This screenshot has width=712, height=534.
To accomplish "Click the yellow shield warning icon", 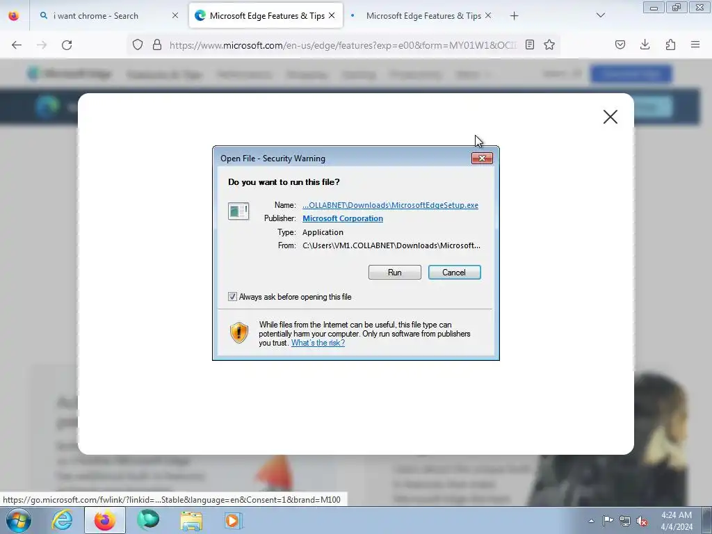I will [x=239, y=333].
